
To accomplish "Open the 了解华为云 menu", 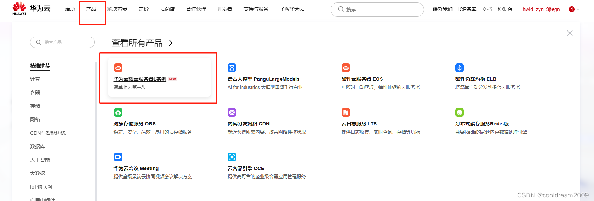I will tap(292, 9).
